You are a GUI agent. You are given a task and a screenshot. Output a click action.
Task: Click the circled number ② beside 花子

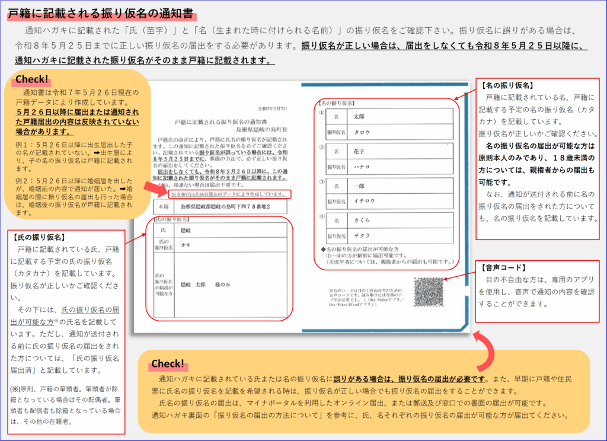tap(322, 147)
